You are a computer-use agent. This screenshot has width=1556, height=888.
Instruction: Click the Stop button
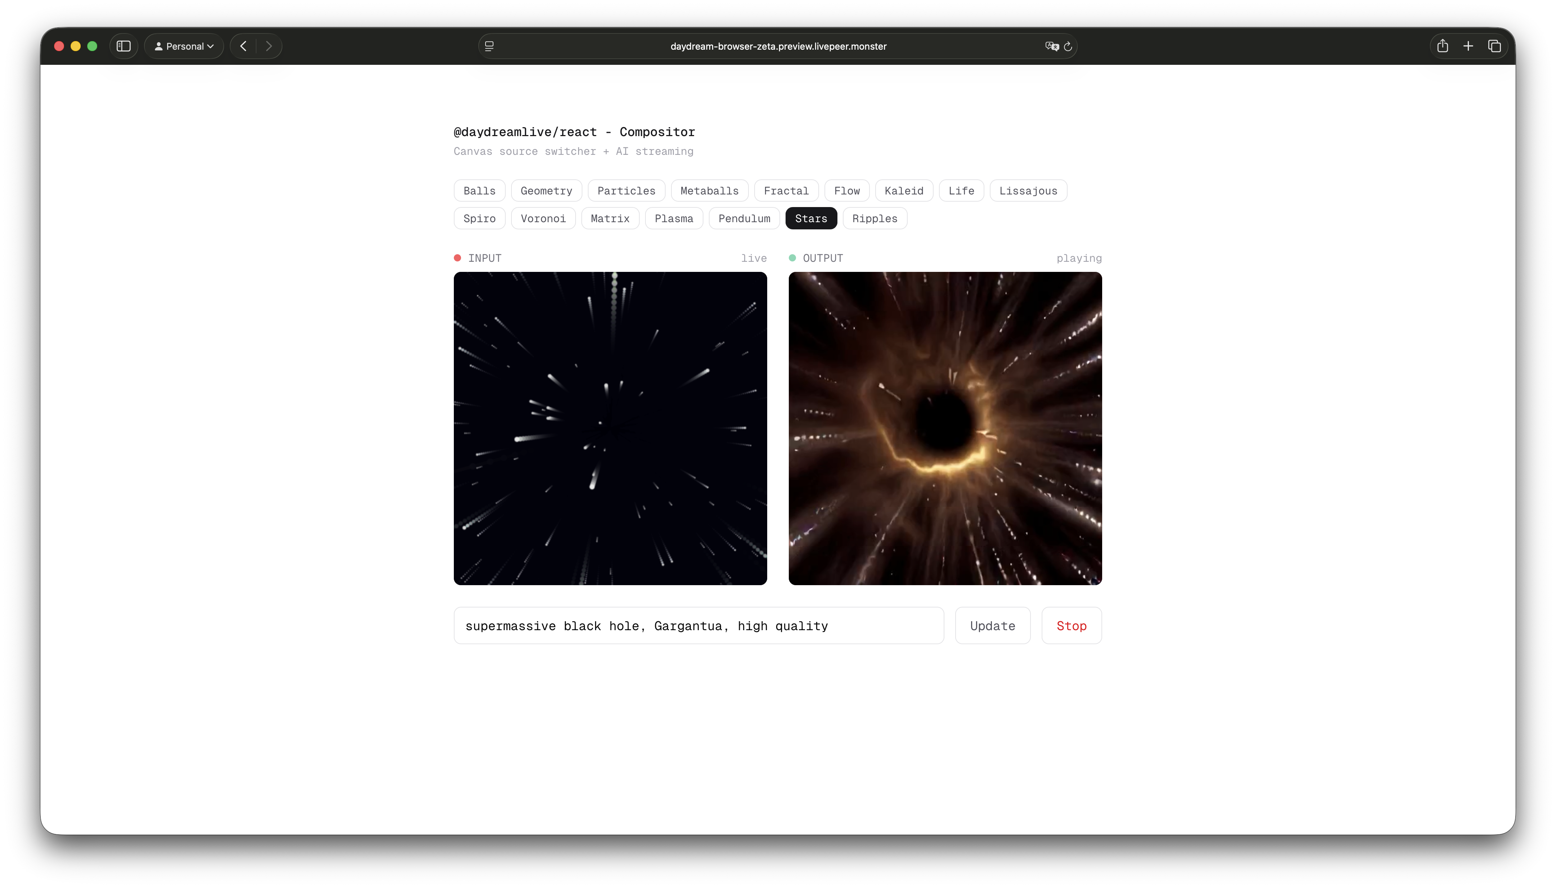[x=1070, y=625]
